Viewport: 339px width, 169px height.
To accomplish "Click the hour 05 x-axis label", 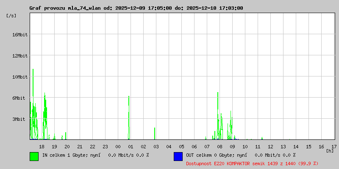I will pos(182,147).
